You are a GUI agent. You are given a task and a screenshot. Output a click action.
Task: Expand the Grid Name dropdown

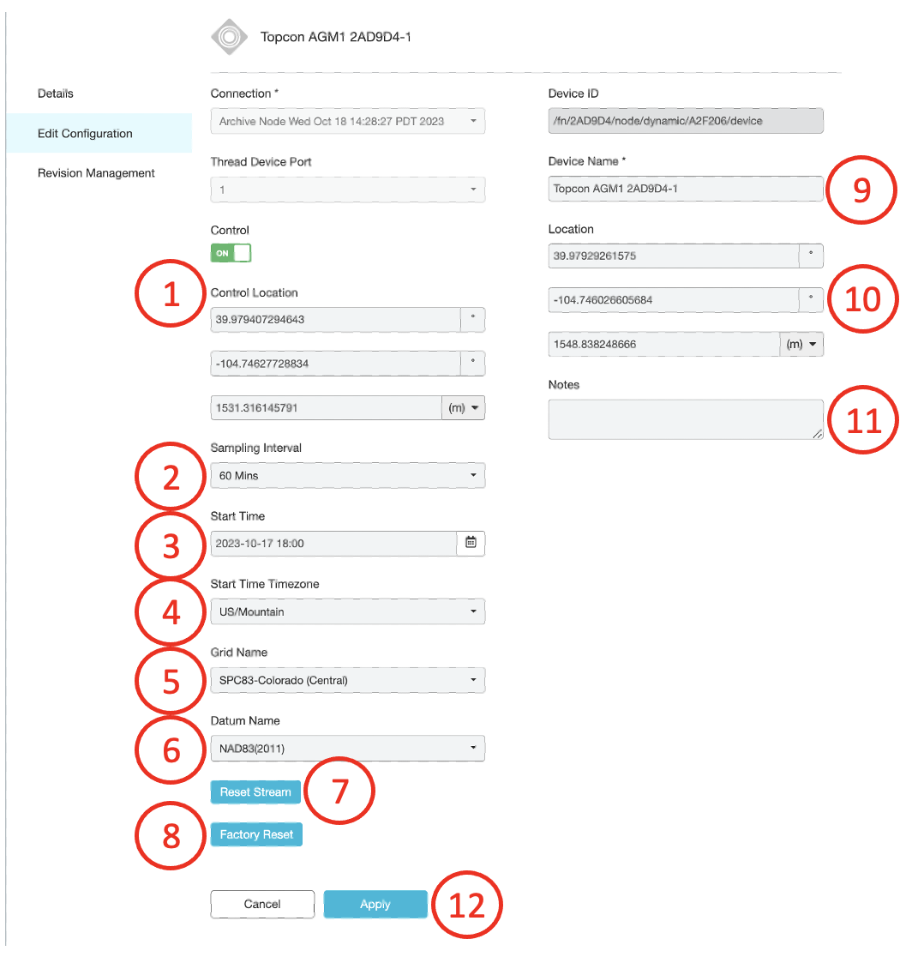coord(347,681)
